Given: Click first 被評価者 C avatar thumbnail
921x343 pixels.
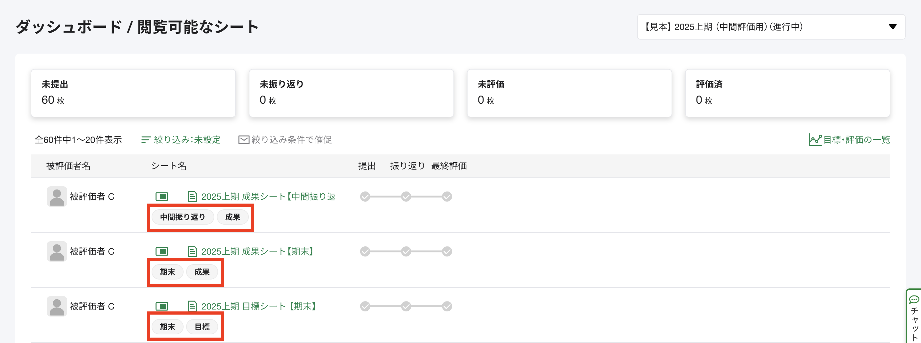Looking at the screenshot, I should pos(57,197).
